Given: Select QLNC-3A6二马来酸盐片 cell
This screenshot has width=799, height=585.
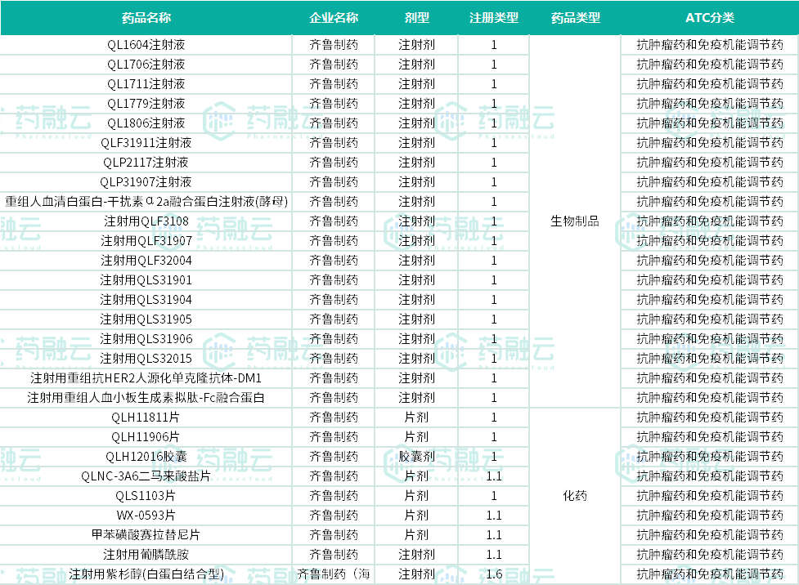Looking at the screenshot, I should (146, 476).
